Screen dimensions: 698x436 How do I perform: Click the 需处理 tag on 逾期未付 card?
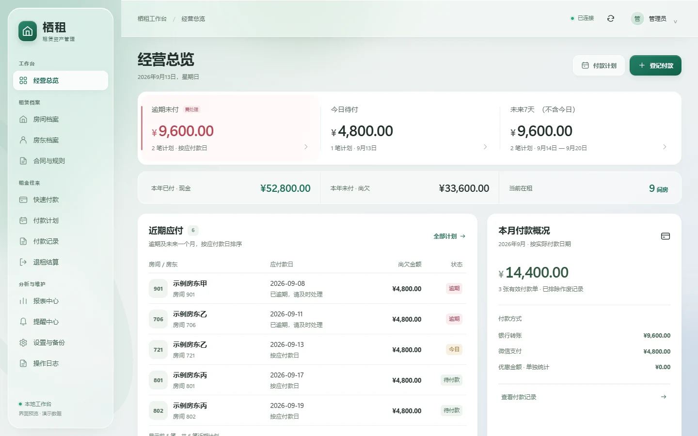(191, 109)
